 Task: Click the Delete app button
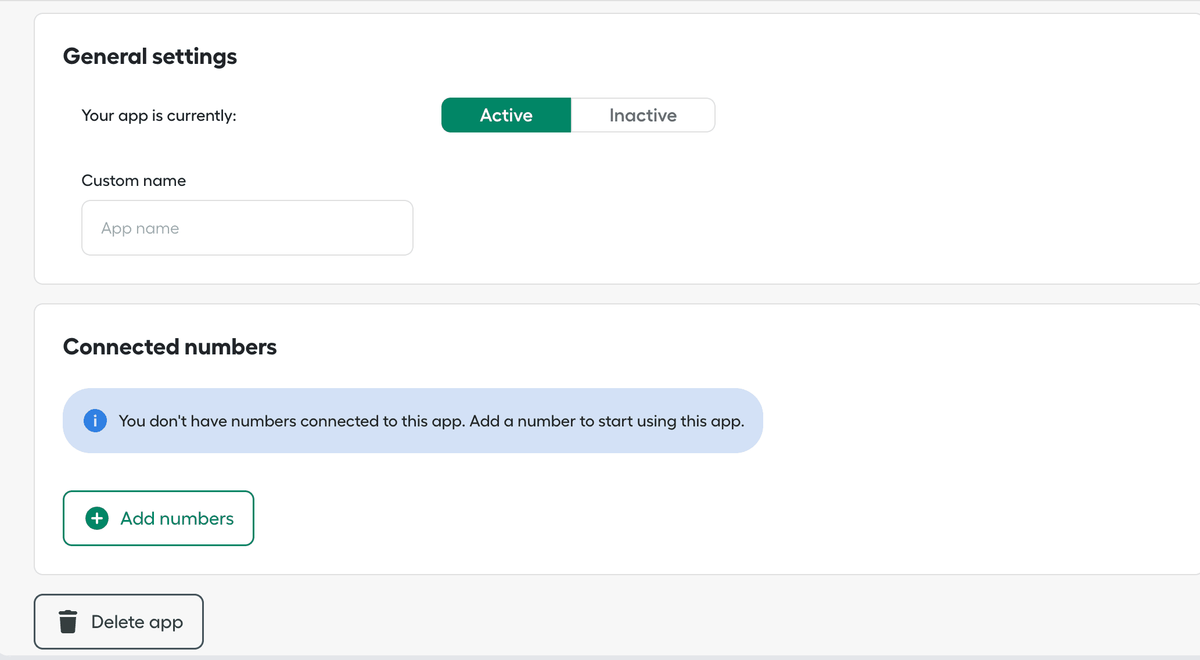118,622
